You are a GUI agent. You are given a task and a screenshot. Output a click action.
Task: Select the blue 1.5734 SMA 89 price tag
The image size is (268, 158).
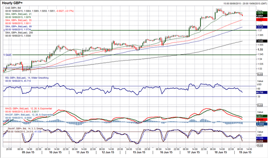point(262,27)
